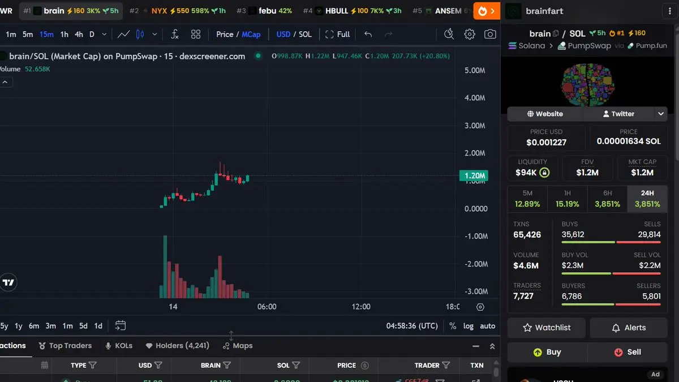Take a chart snapshot with camera icon
The image size is (679, 382).
click(490, 34)
